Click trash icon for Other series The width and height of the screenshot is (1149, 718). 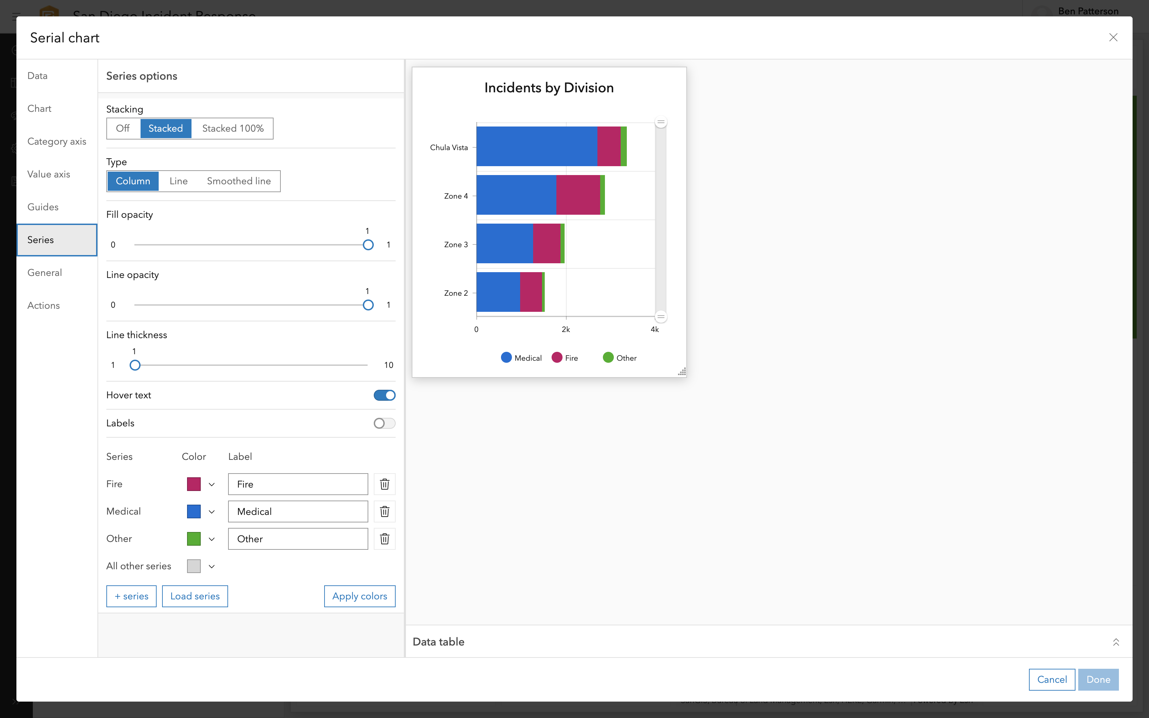385,538
